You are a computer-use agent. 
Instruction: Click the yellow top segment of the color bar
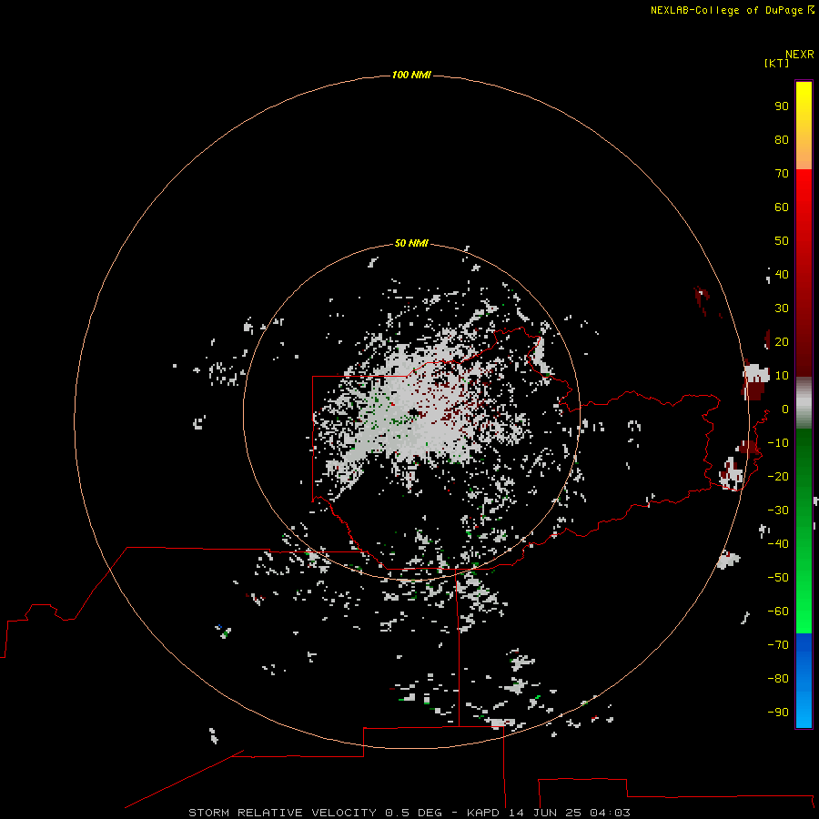[x=804, y=126]
